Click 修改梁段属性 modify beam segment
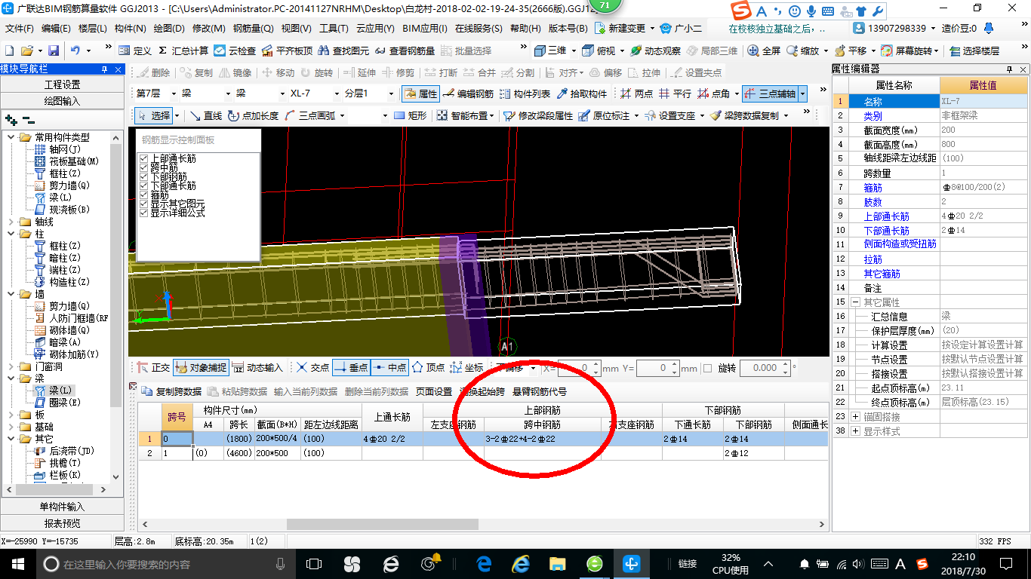 [x=538, y=115]
